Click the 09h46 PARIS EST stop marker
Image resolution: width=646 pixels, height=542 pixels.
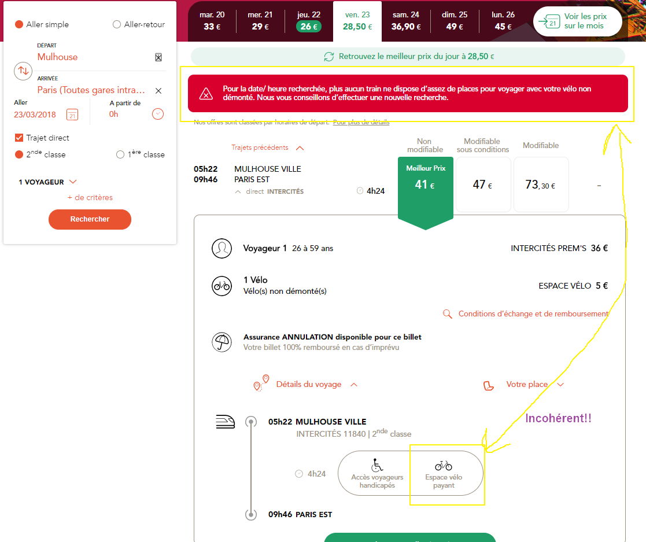coord(251,514)
